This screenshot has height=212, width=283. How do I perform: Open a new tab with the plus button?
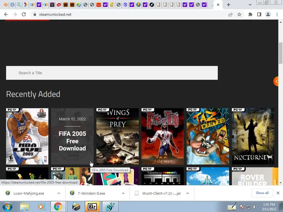coord(229,5)
